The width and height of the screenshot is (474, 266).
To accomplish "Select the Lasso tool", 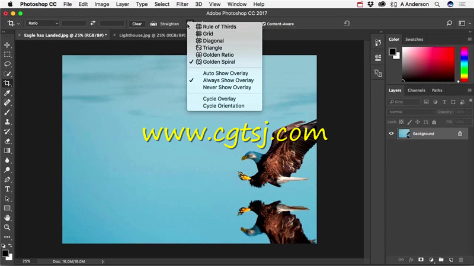I will click(x=7, y=64).
